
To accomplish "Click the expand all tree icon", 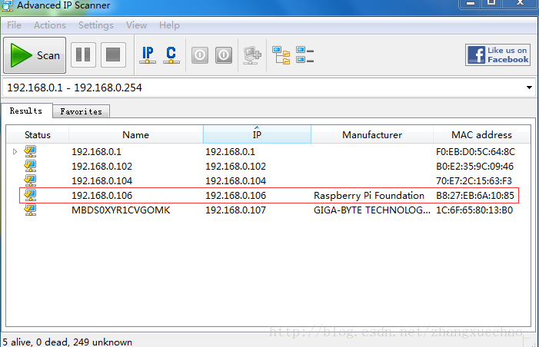I will tap(281, 55).
